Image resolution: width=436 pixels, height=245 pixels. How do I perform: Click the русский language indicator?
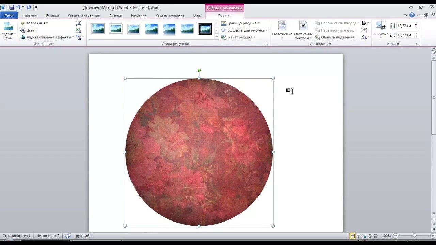(x=82, y=236)
